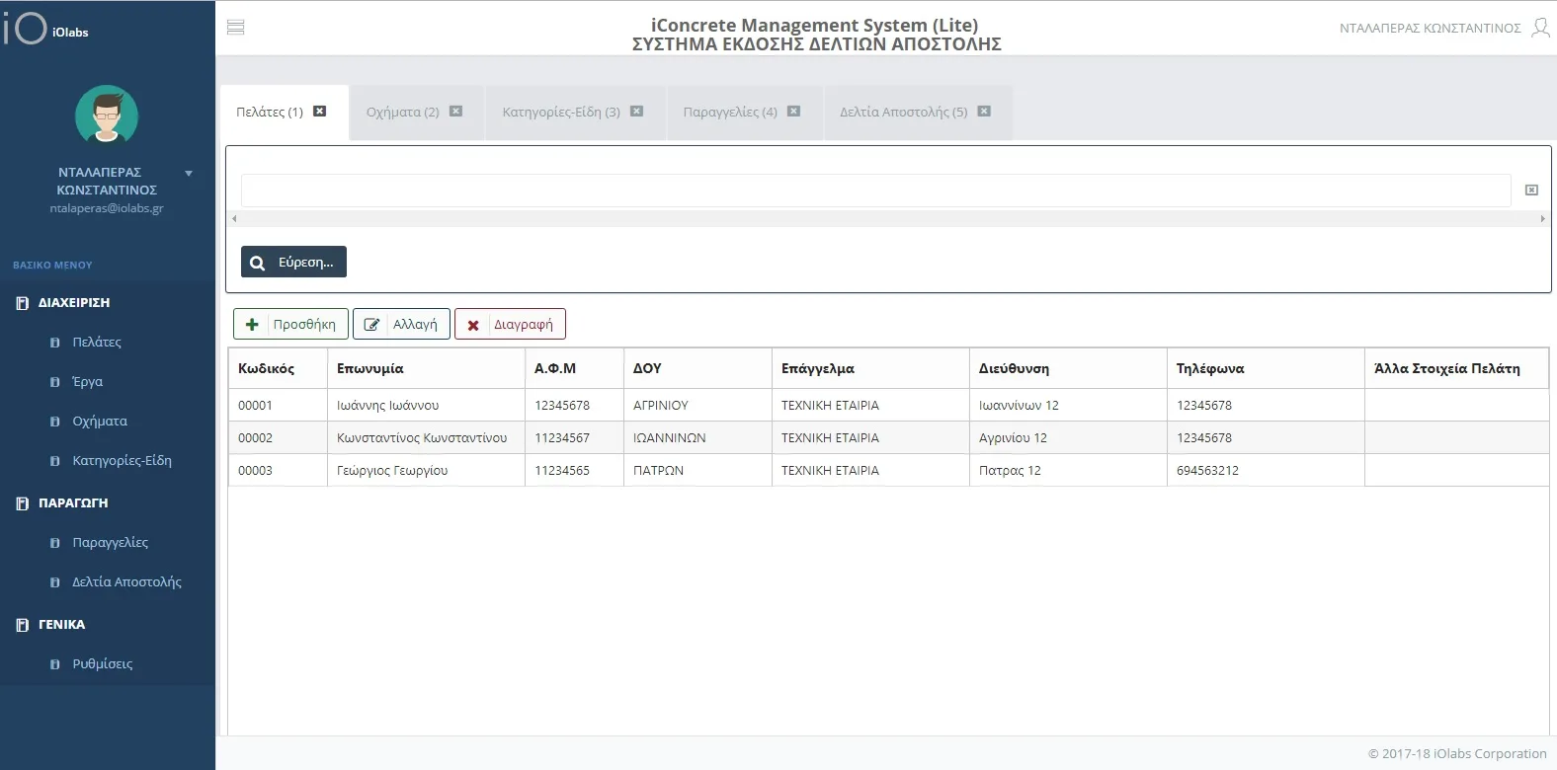Clear the search field with the small x icon
The image size is (1557, 770).
point(1531,190)
